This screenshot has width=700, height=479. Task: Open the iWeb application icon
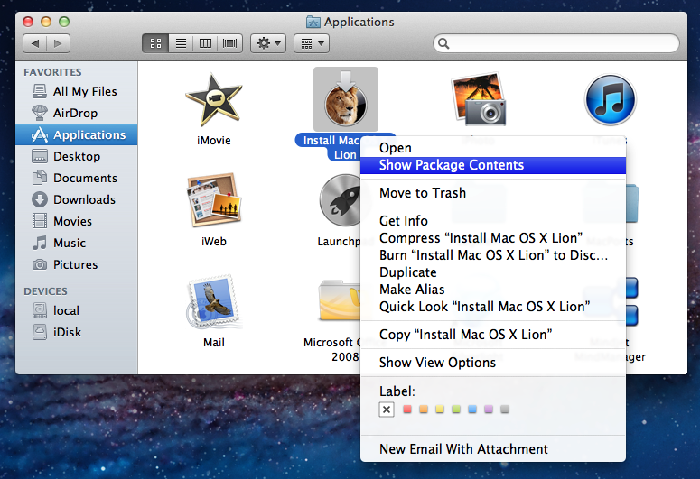pyautogui.click(x=214, y=200)
